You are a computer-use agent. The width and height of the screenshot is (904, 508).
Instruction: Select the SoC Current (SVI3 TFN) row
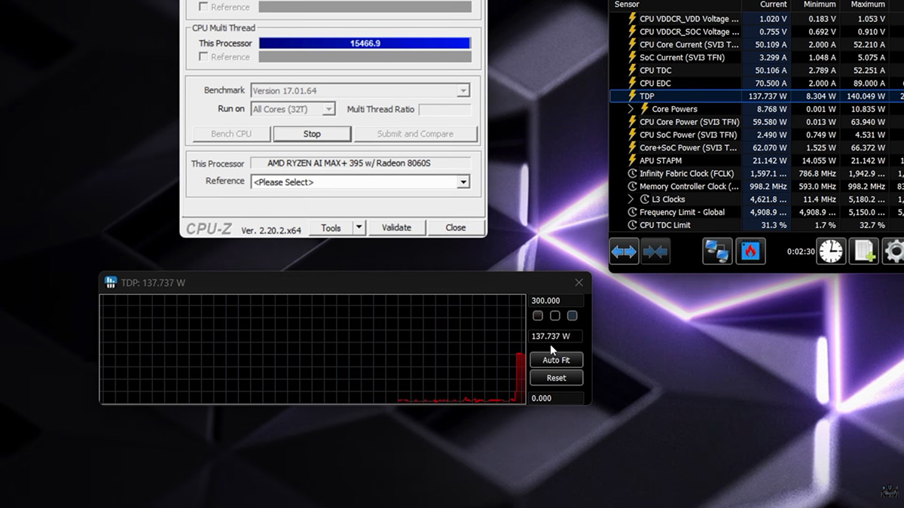click(x=756, y=57)
